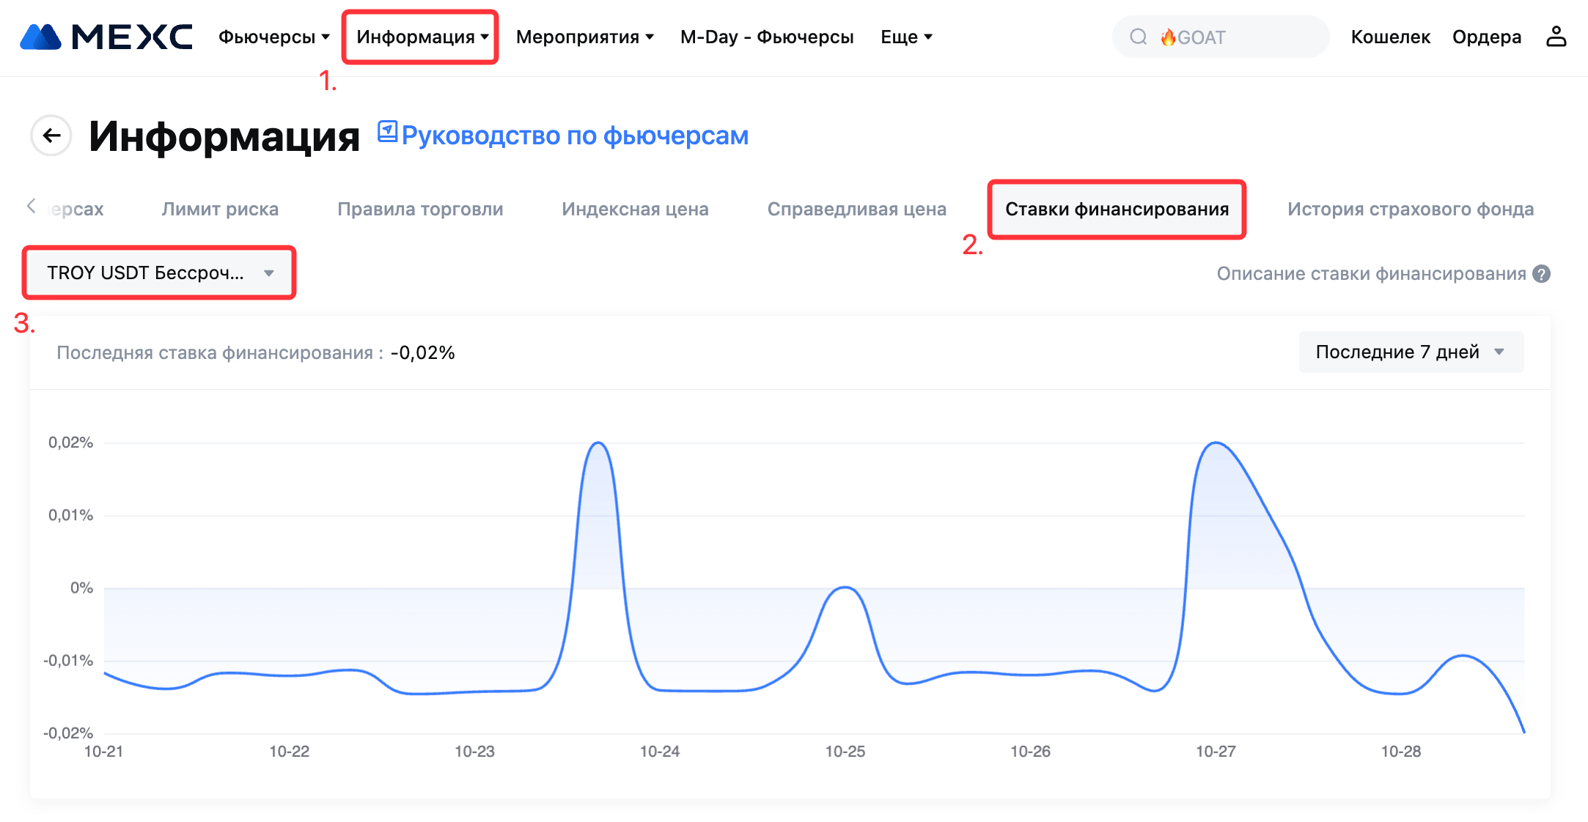The width and height of the screenshot is (1588, 822).
Task: Click the funding rate help question icon
Action: click(x=1542, y=274)
